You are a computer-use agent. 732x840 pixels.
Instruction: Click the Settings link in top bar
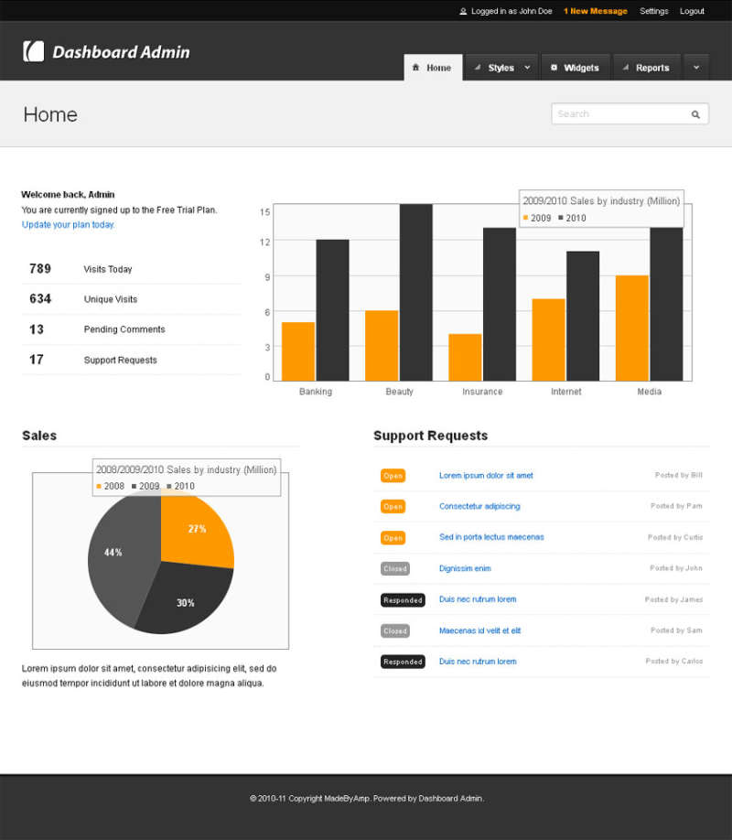pyautogui.click(x=653, y=12)
